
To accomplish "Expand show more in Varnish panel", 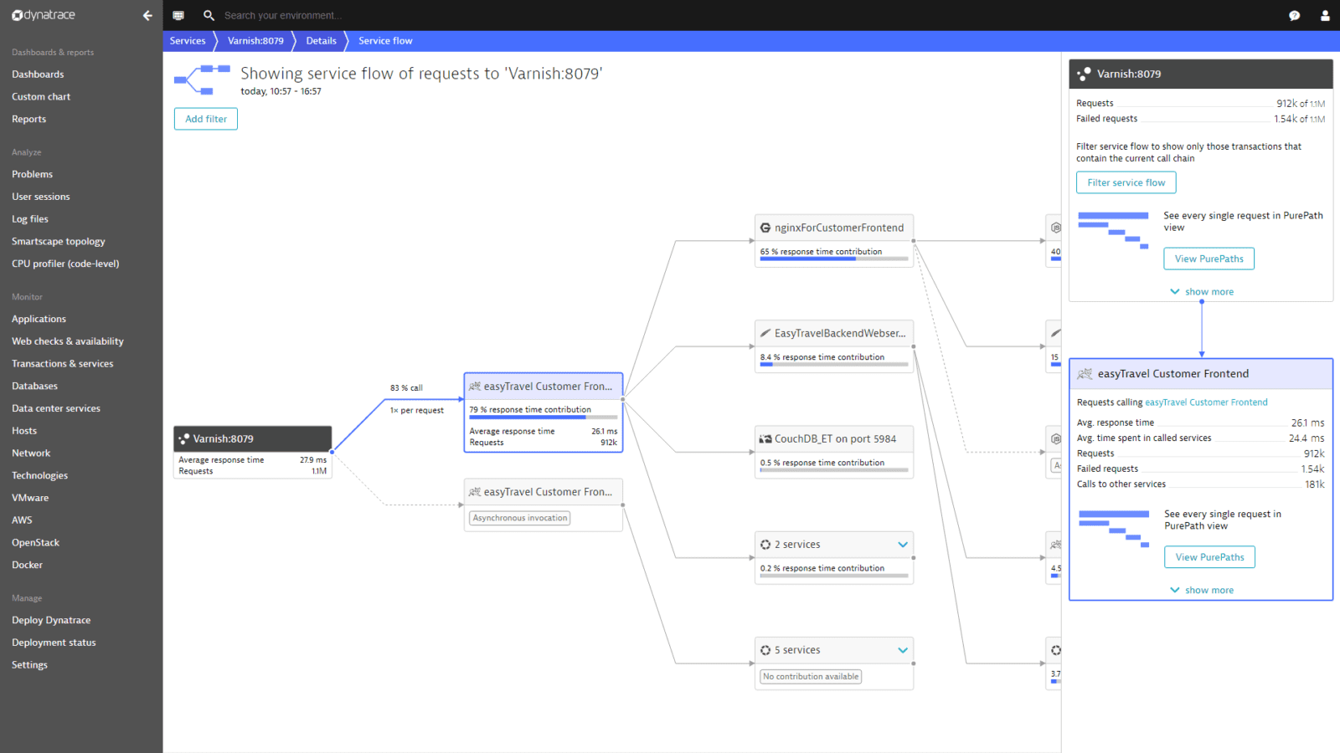I will pos(1202,292).
